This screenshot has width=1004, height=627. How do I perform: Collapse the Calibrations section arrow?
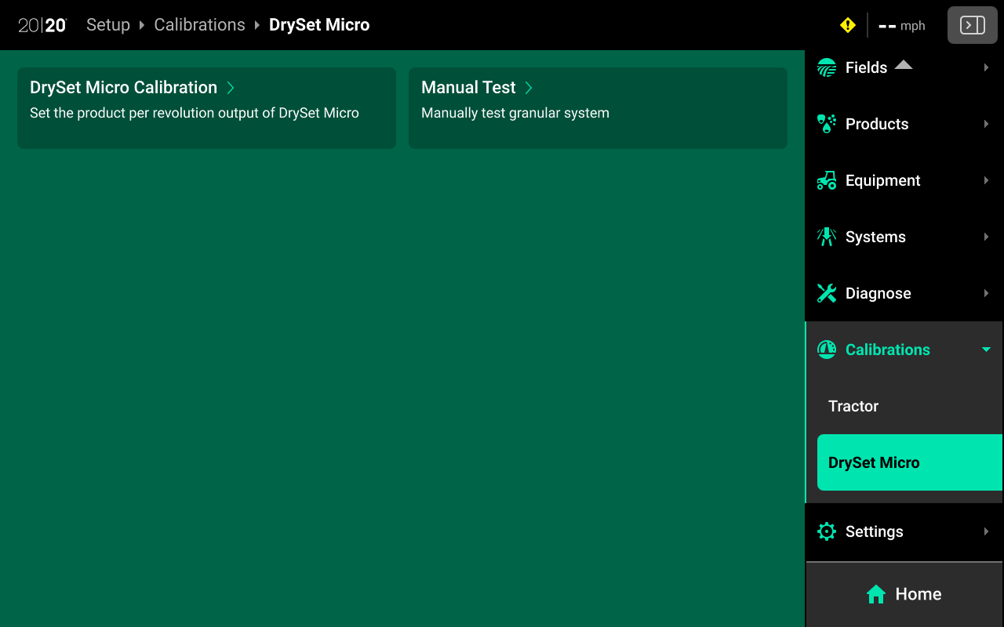(986, 350)
